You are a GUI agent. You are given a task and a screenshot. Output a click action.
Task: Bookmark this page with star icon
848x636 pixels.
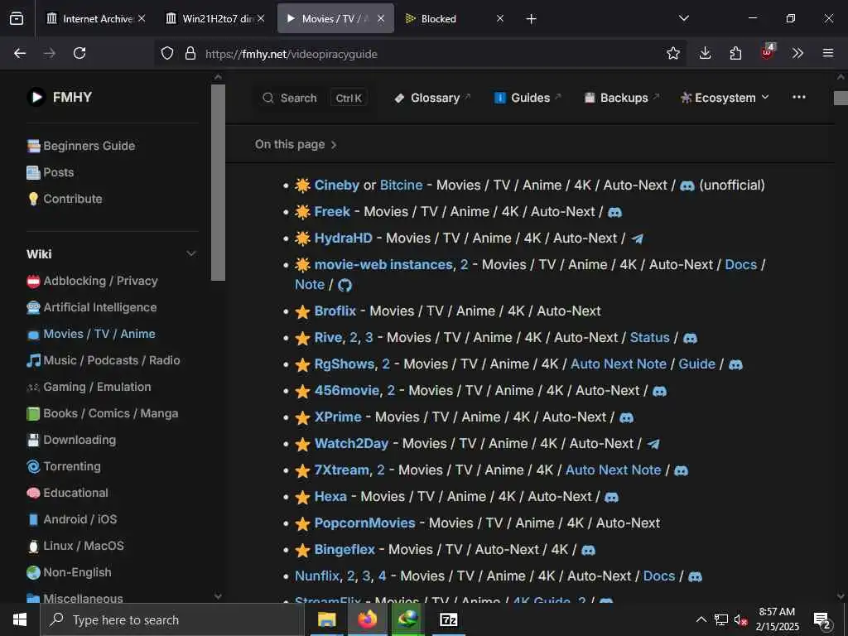coord(672,53)
